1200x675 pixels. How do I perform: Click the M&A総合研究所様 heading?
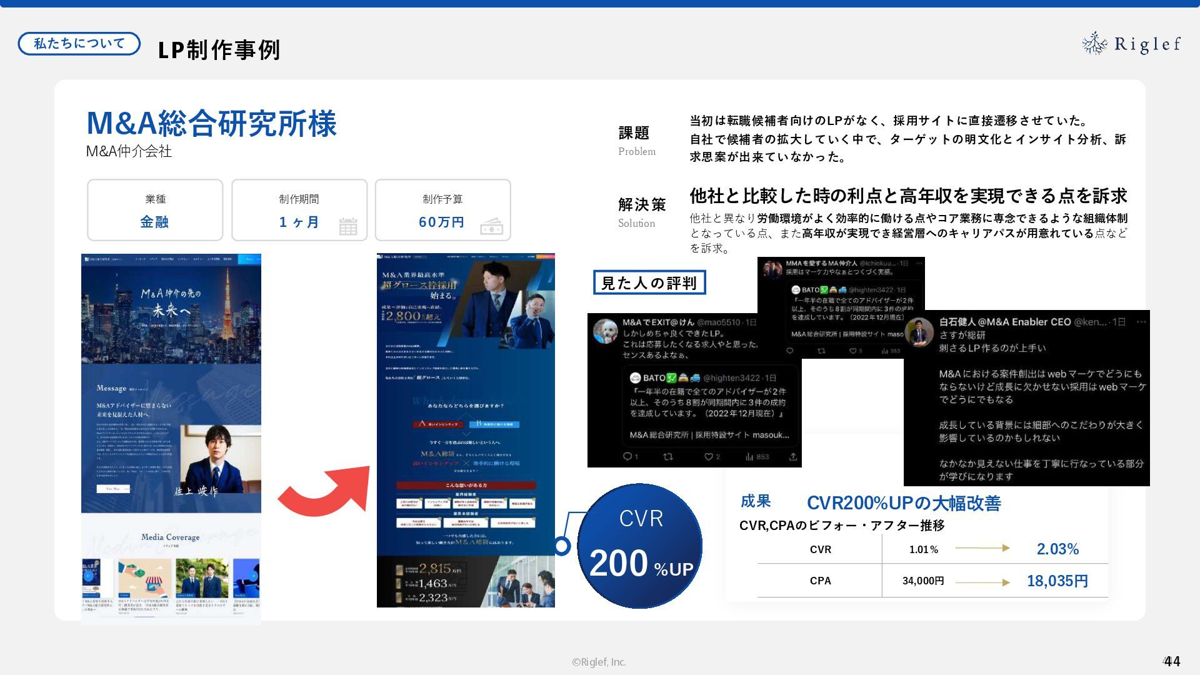click(211, 123)
